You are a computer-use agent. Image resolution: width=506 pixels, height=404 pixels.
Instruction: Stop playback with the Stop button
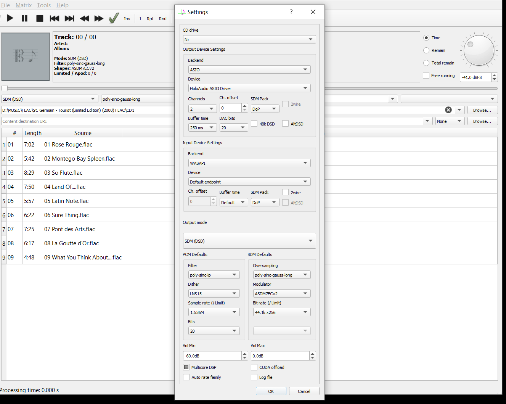(x=40, y=18)
